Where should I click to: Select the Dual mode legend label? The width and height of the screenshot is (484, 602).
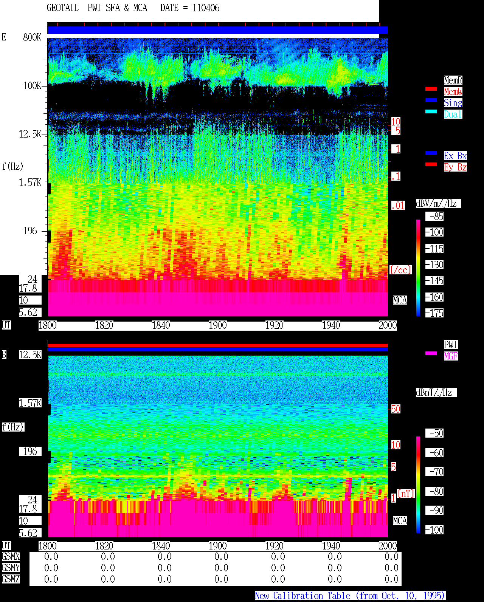click(453, 114)
